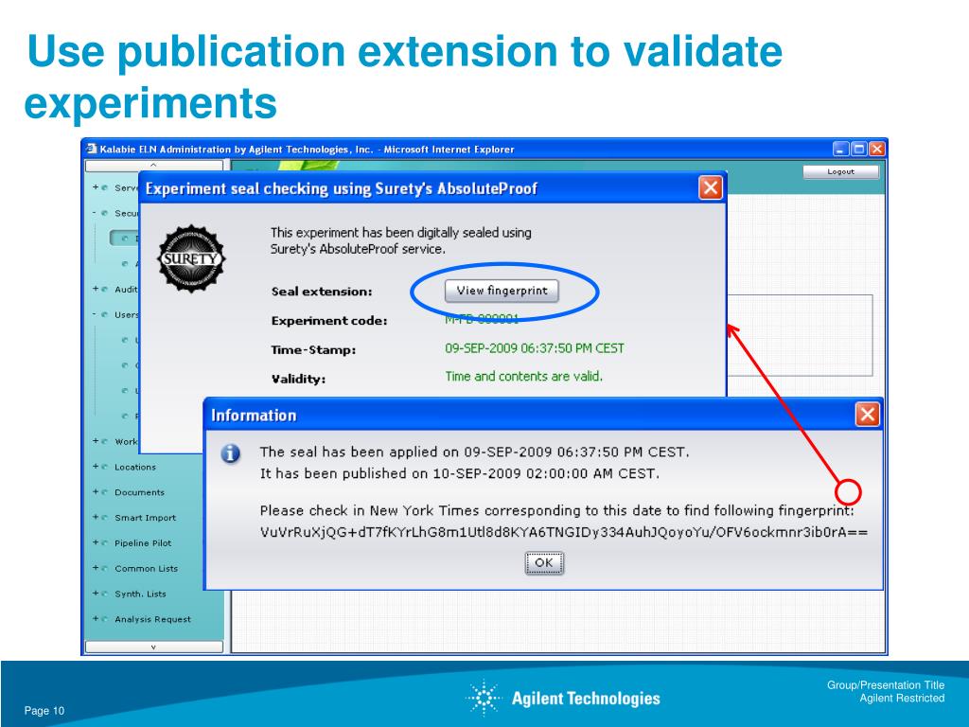Click the Surety seal logo
The image size is (969, 727).
pos(191,258)
